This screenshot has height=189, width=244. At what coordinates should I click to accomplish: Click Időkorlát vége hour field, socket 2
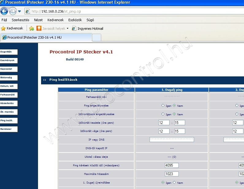238,131
